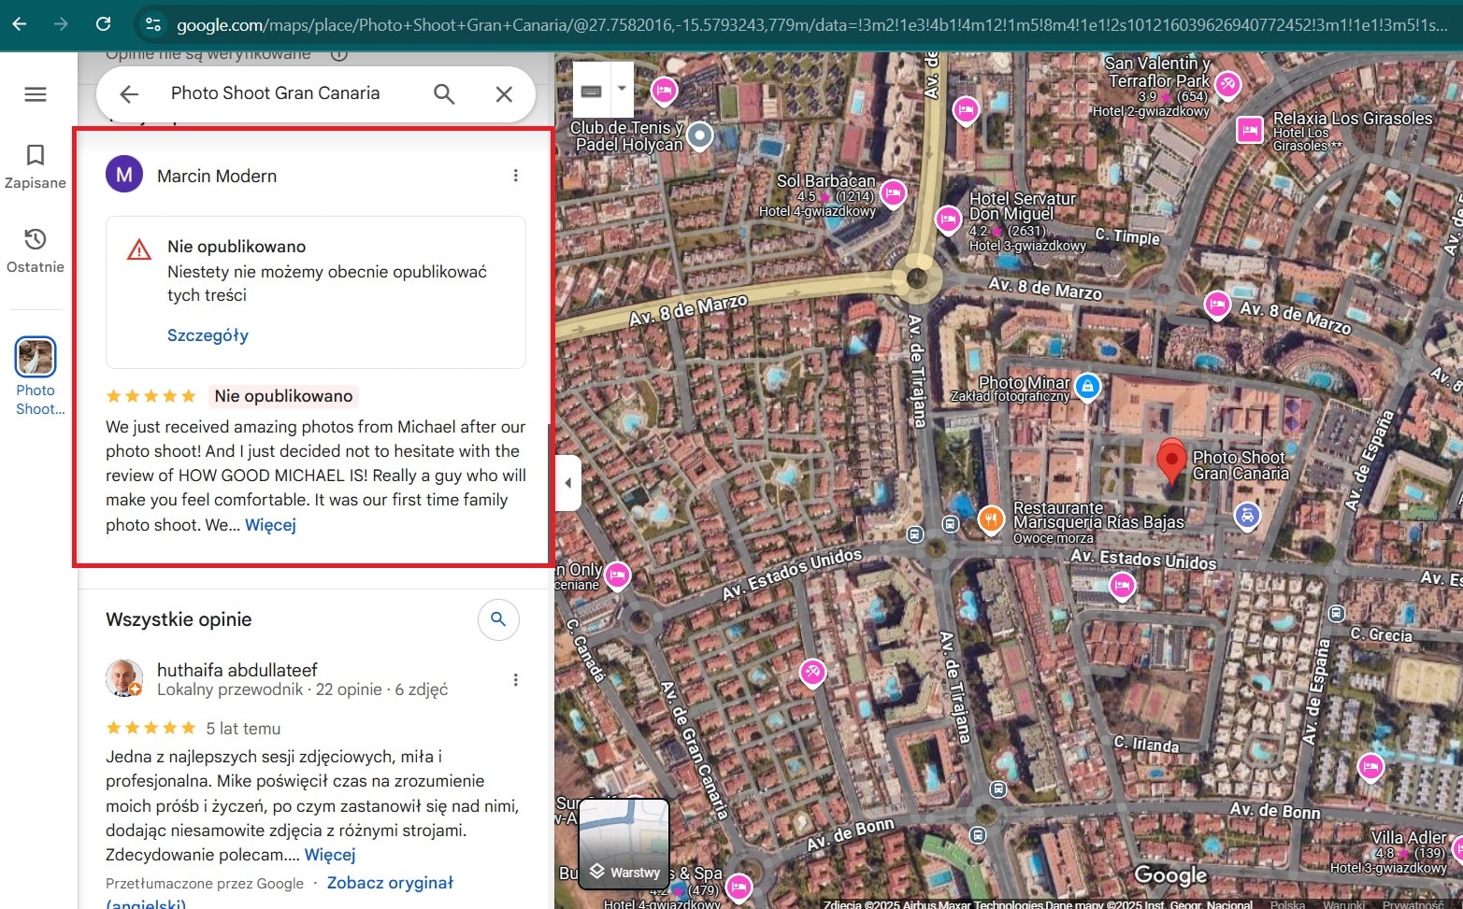This screenshot has height=909, width=1463.
Task: Select Photo Minar photography shop marker
Action: (1087, 386)
